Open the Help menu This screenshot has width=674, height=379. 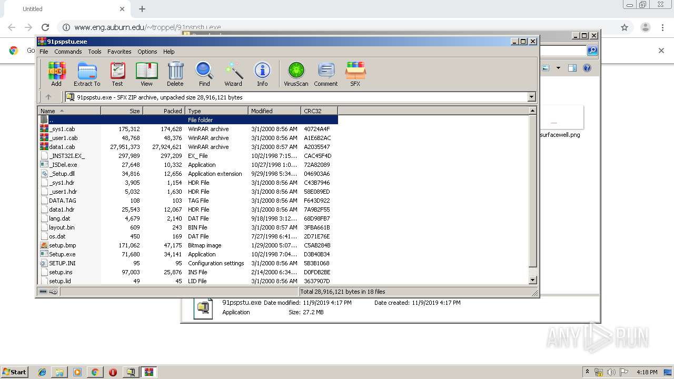(x=169, y=52)
